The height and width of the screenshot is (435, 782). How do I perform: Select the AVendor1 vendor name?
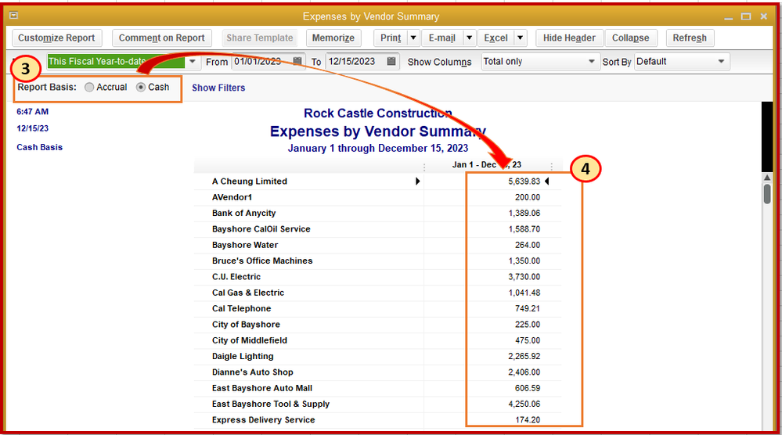[x=232, y=197]
